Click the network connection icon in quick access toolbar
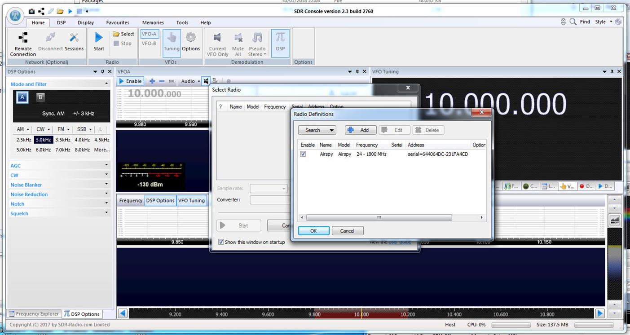 pyautogui.click(x=41, y=11)
